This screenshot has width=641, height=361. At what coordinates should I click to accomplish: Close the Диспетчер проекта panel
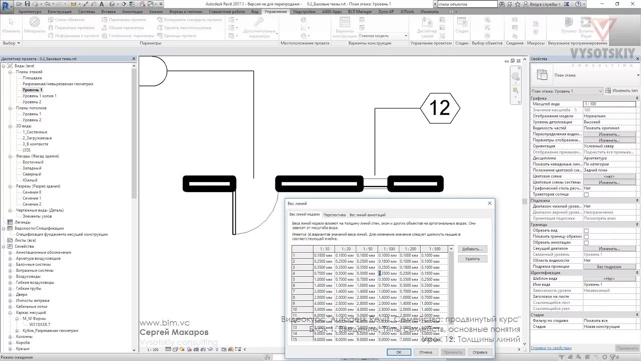coord(134,59)
